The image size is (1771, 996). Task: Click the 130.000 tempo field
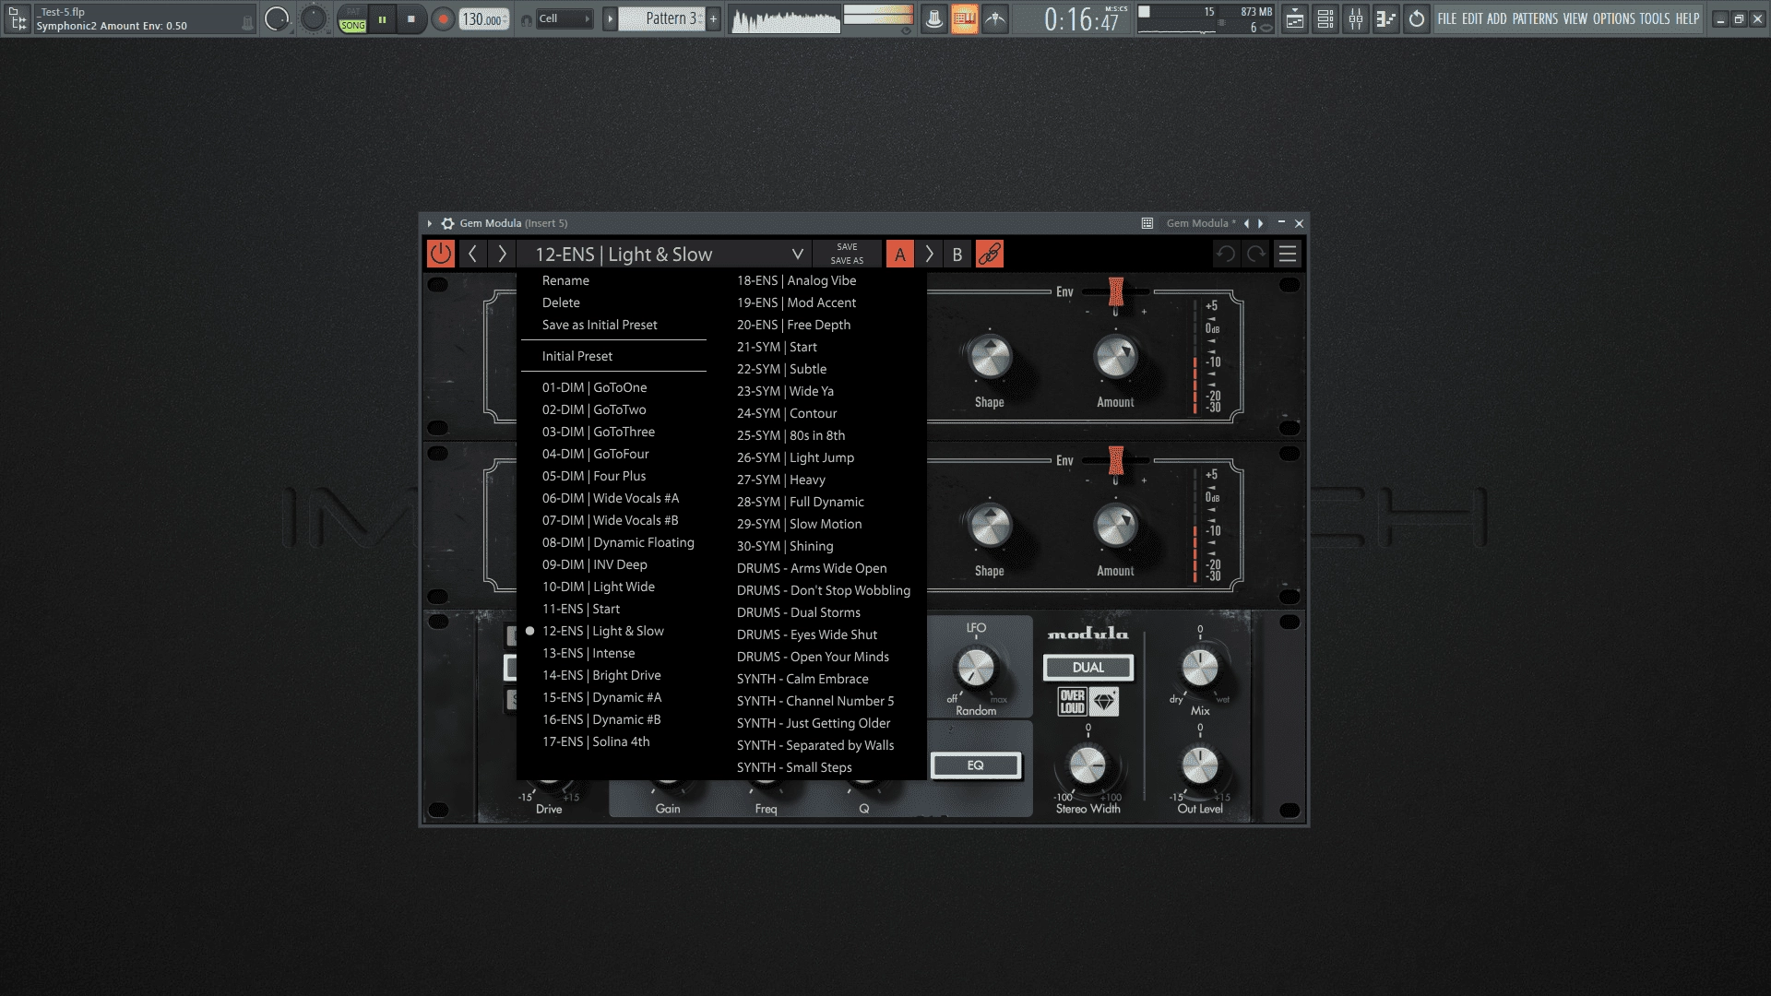[484, 19]
